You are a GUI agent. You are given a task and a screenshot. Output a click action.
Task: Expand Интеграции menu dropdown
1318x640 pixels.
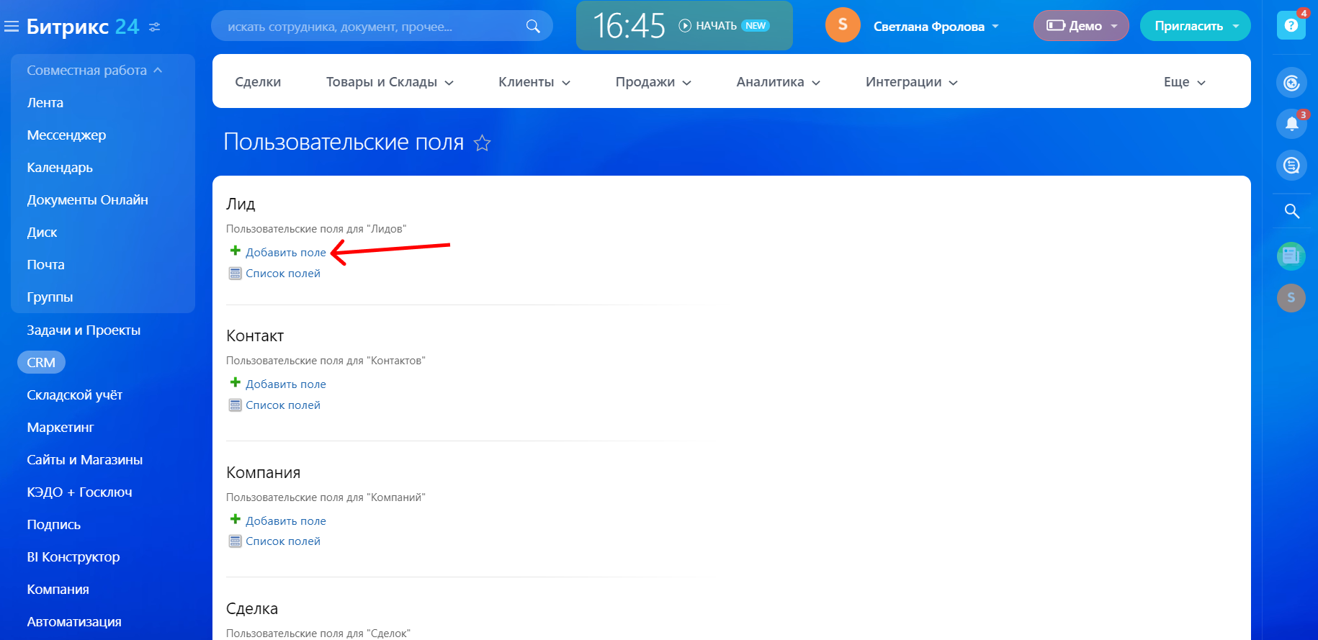[954, 83]
